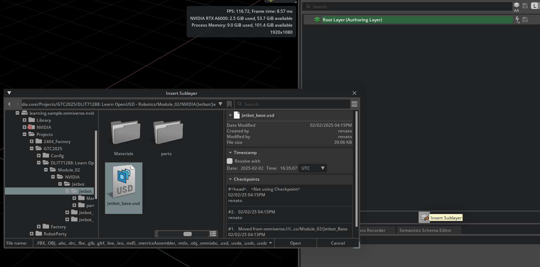Click the Cancel button

coord(337,243)
